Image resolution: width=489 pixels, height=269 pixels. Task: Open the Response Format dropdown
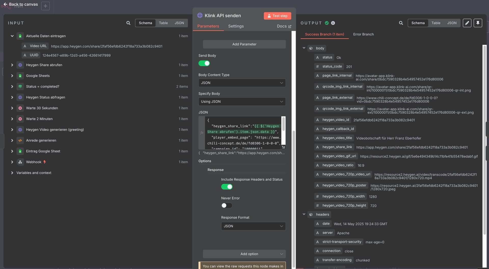(x=253, y=226)
